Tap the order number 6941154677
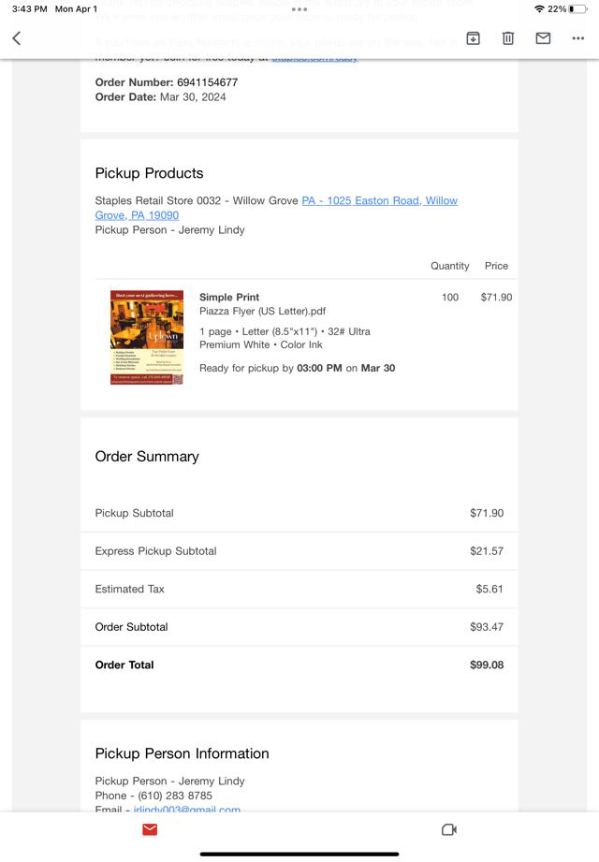Viewport: 599px width, 862px height. (207, 82)
